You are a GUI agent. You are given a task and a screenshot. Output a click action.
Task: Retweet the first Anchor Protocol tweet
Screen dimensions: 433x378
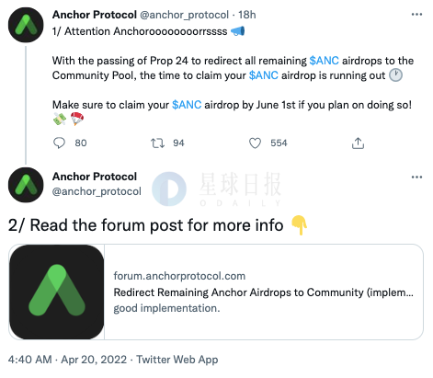point(157,143)
